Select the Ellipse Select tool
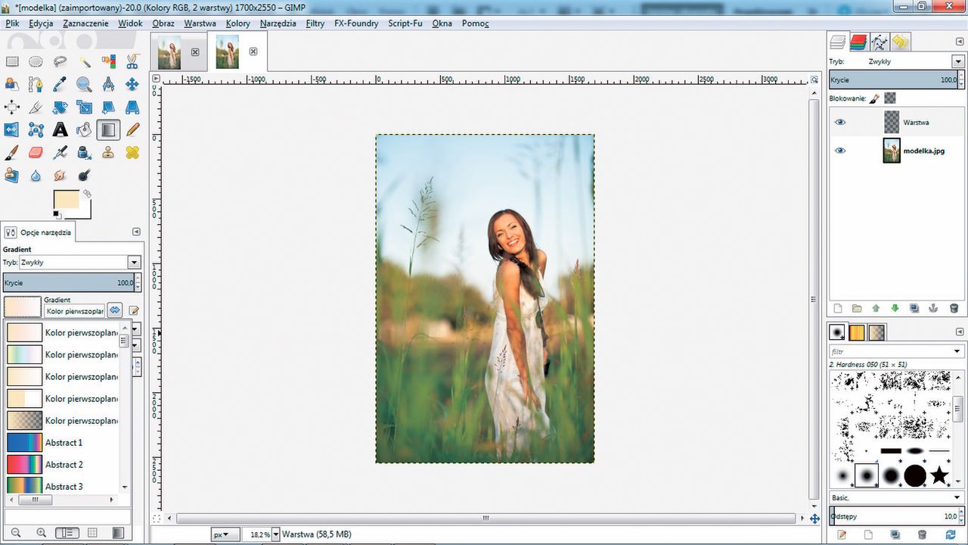The image size is (968, 545). (36, 61)
